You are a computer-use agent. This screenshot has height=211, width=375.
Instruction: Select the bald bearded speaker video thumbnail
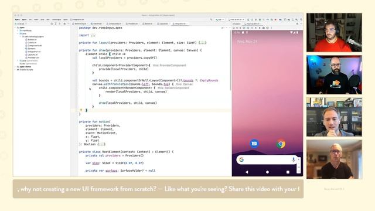tap(334, 74)
